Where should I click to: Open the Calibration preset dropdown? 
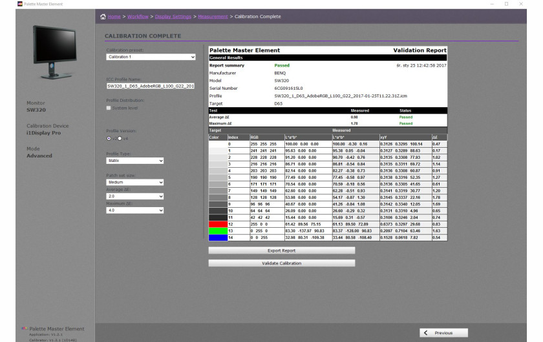pyautogui.click(x=151, y=57)
